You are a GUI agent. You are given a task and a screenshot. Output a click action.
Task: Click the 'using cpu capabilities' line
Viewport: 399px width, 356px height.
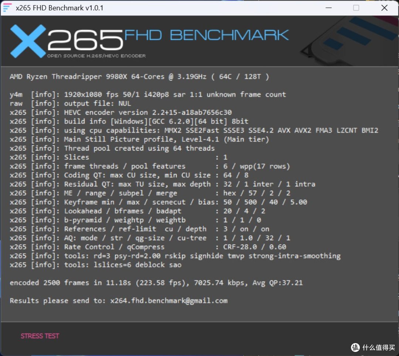[194, 130]
